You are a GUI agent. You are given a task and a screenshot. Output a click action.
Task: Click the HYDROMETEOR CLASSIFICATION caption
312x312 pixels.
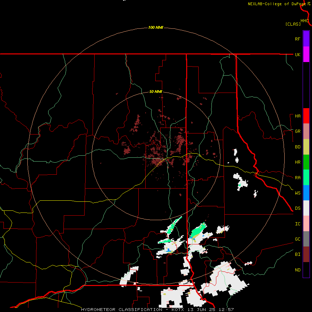coord(122,310)
